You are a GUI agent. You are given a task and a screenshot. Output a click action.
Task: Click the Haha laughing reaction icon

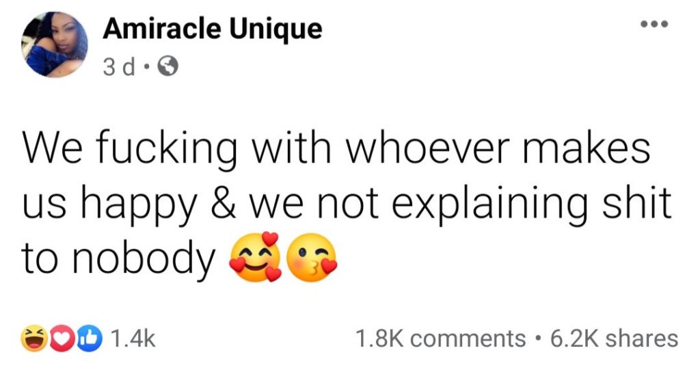coord(32,338)
